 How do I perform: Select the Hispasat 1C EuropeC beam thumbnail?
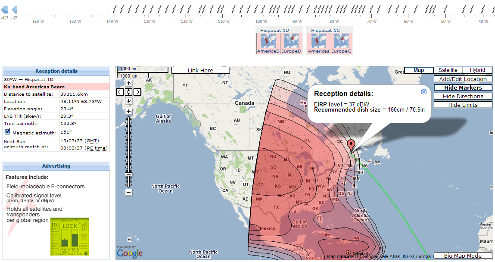point(341,44)
